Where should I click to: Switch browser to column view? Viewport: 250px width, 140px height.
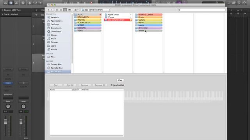click(65, 10)
